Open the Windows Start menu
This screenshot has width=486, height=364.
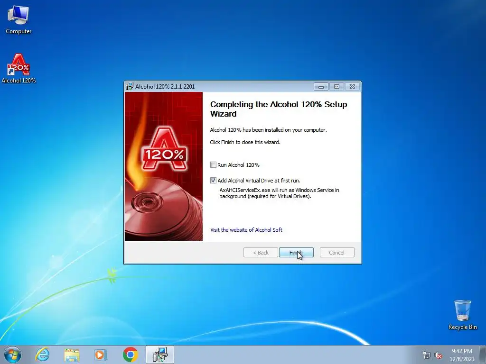13,355
